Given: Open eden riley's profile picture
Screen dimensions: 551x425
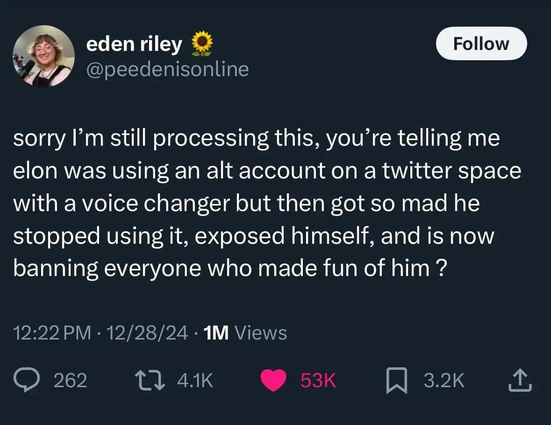Looking at the screenshot, I should [44, 57].
